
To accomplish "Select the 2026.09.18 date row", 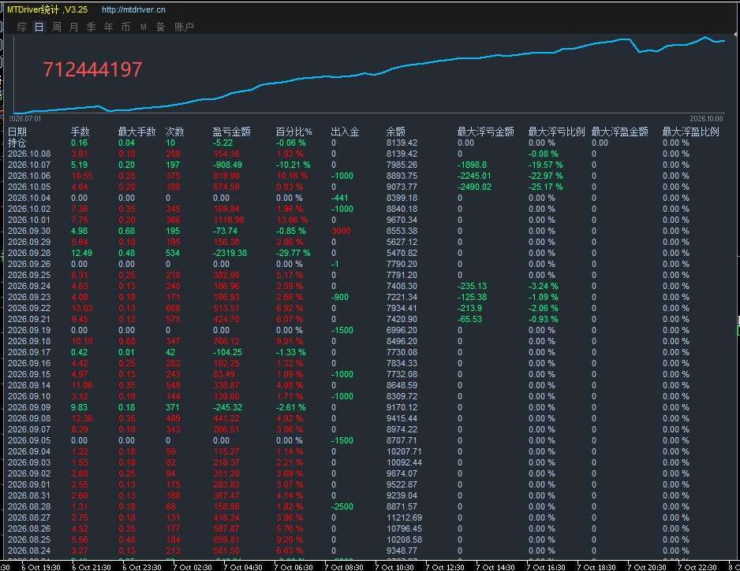I will [29, 341].
